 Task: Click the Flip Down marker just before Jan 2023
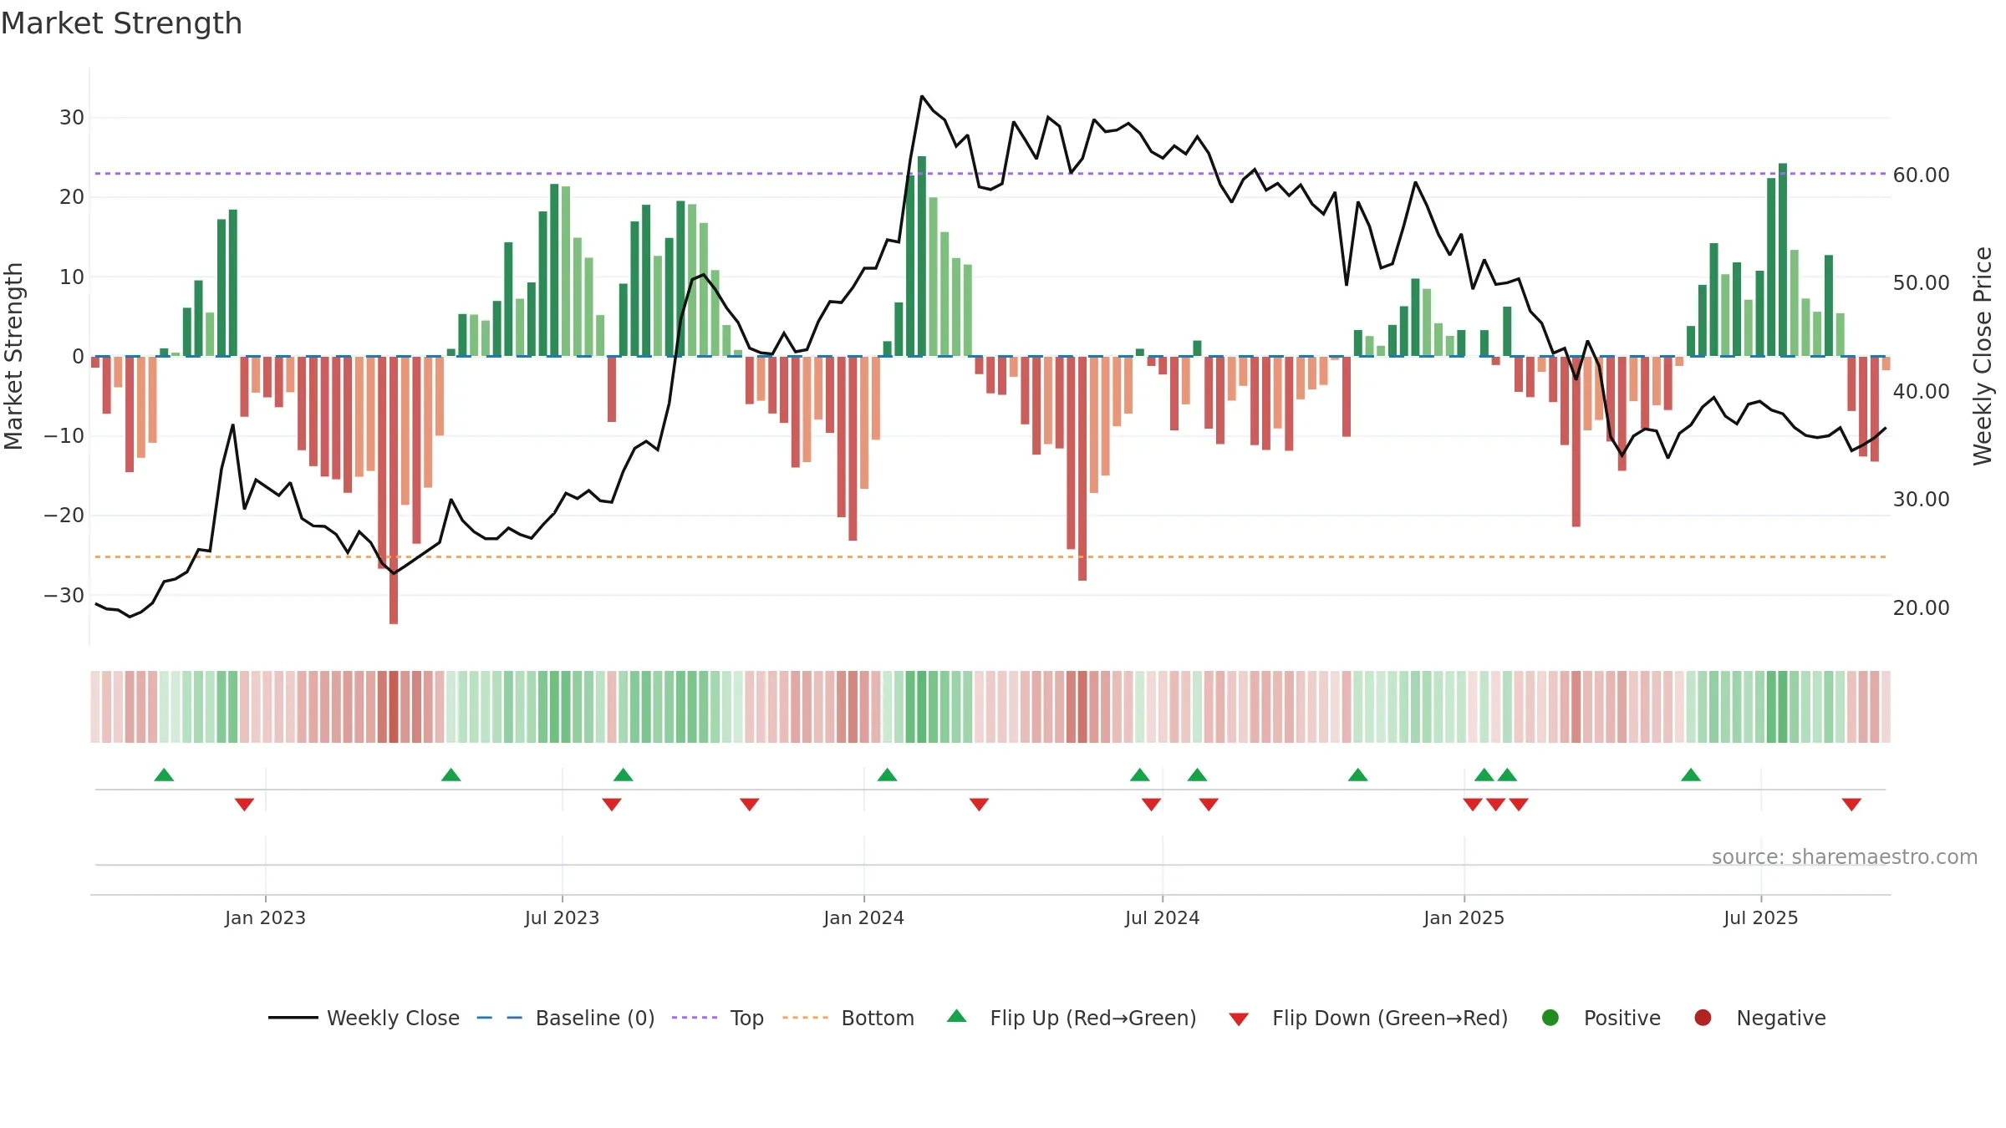click(x=244, y=804)
